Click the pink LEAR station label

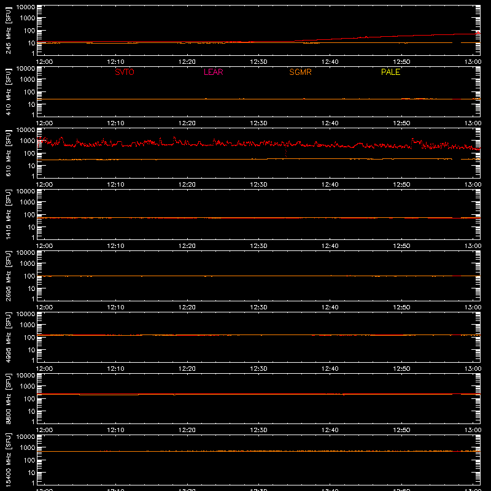coord(213,72)
